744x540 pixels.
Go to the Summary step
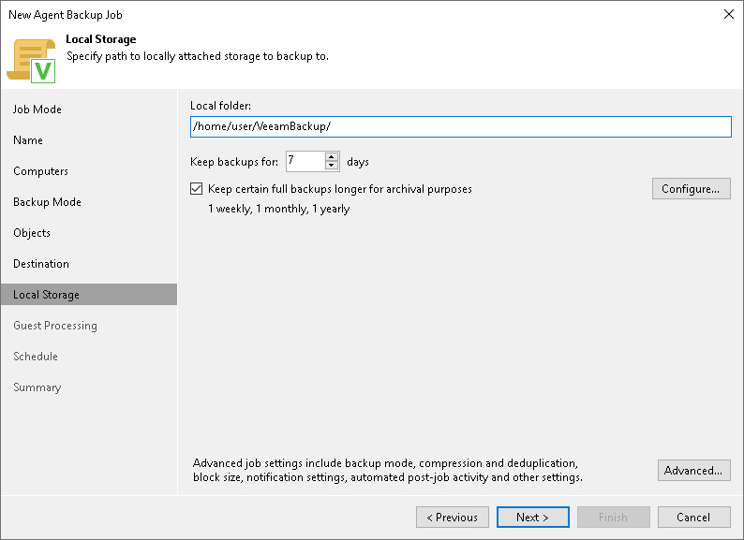click(37, 387)
